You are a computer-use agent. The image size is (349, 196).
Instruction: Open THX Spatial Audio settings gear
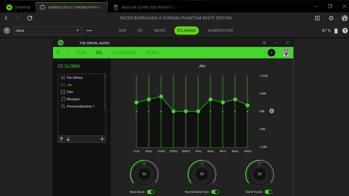point(265,43)
